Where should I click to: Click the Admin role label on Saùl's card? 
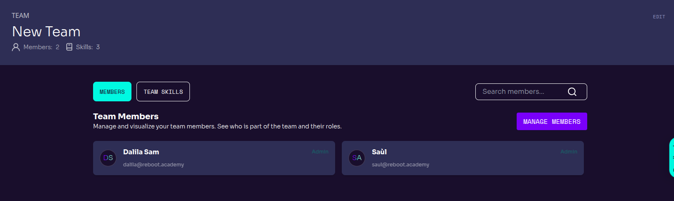click(569, 152)
